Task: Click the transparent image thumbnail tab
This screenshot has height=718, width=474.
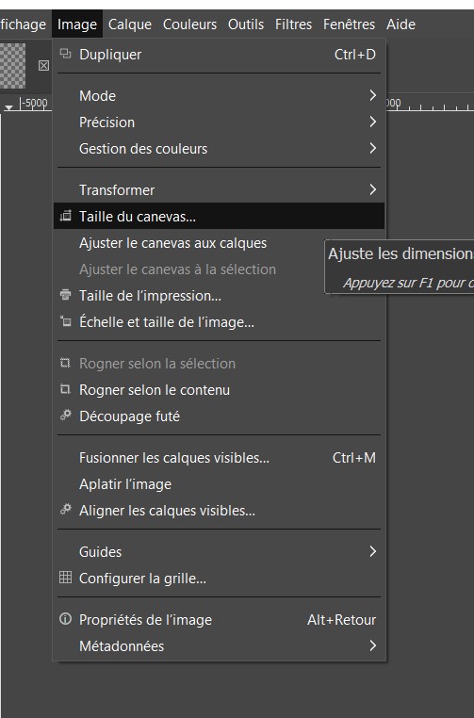Action: [x=13, y=65]
